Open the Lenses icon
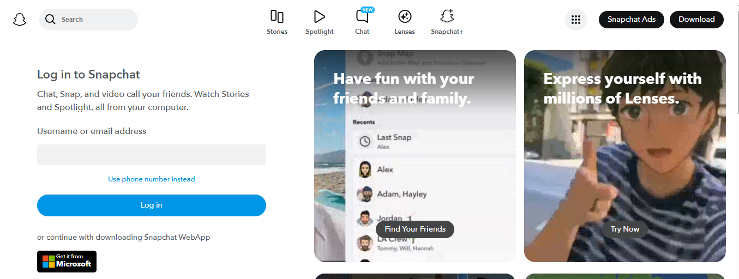 (405, 16)
